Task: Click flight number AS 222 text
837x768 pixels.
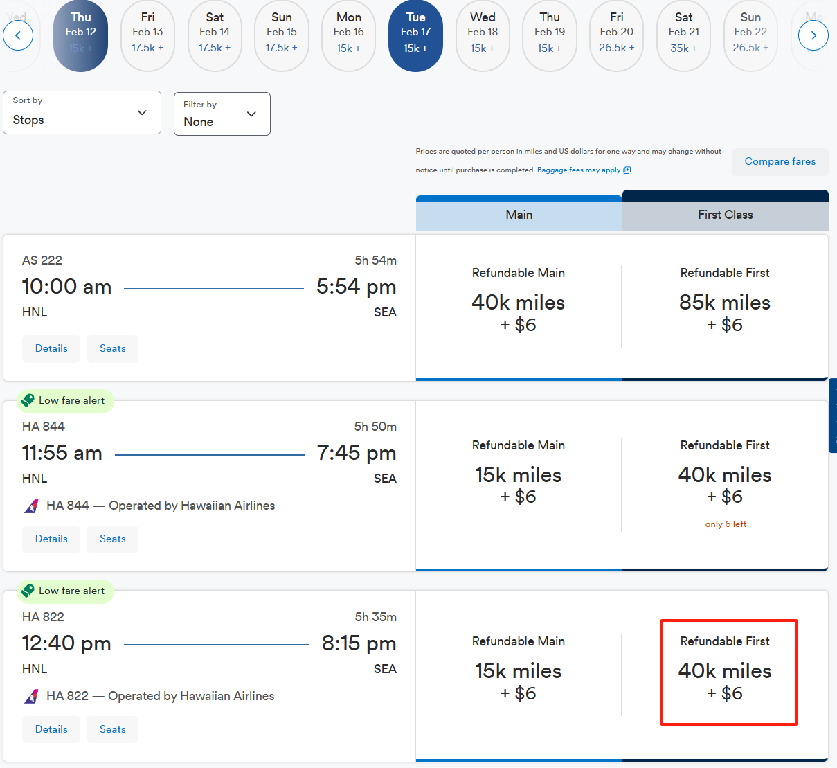Action: tap(42, 260)
